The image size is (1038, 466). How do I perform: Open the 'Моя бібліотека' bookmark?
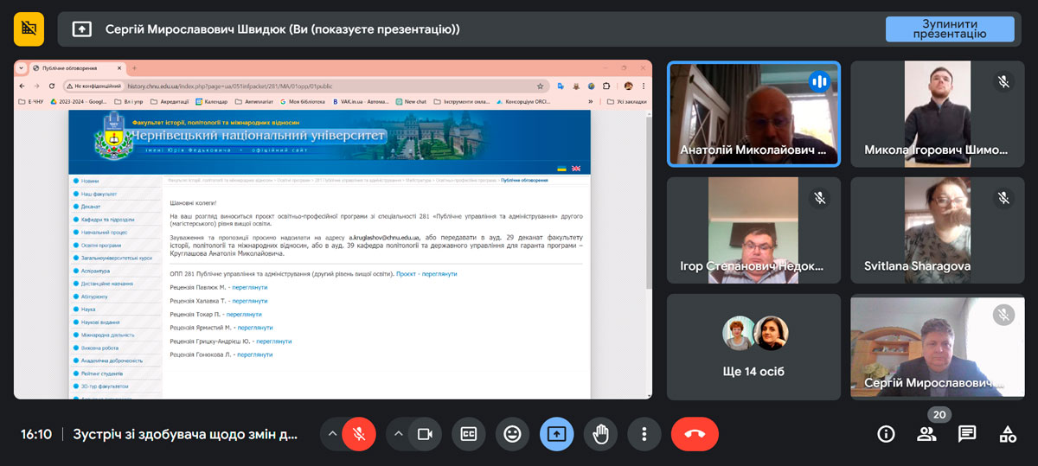click(x=301, y=101)
